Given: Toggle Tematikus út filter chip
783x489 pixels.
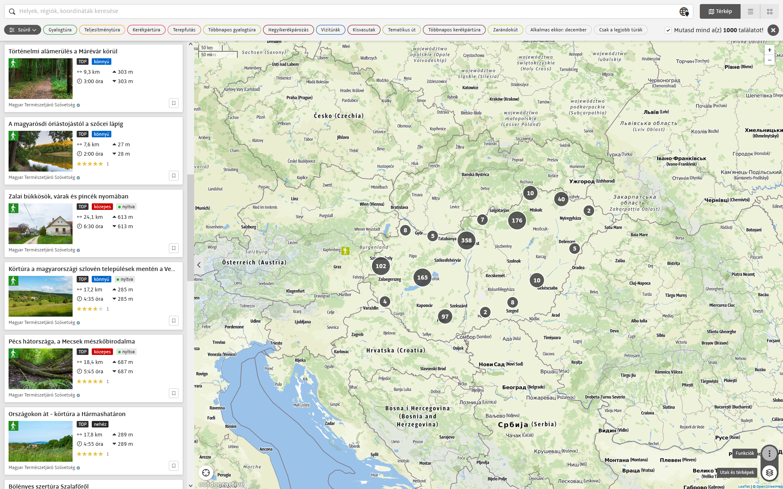Looking at the screenshot, I should pyautogui.click(x=402, y=30).
